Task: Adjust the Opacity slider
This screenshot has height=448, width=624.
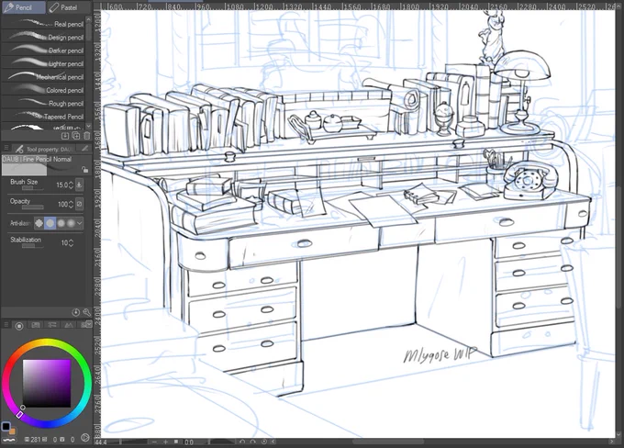Action: pyautogui.click(x=33, y=207)
